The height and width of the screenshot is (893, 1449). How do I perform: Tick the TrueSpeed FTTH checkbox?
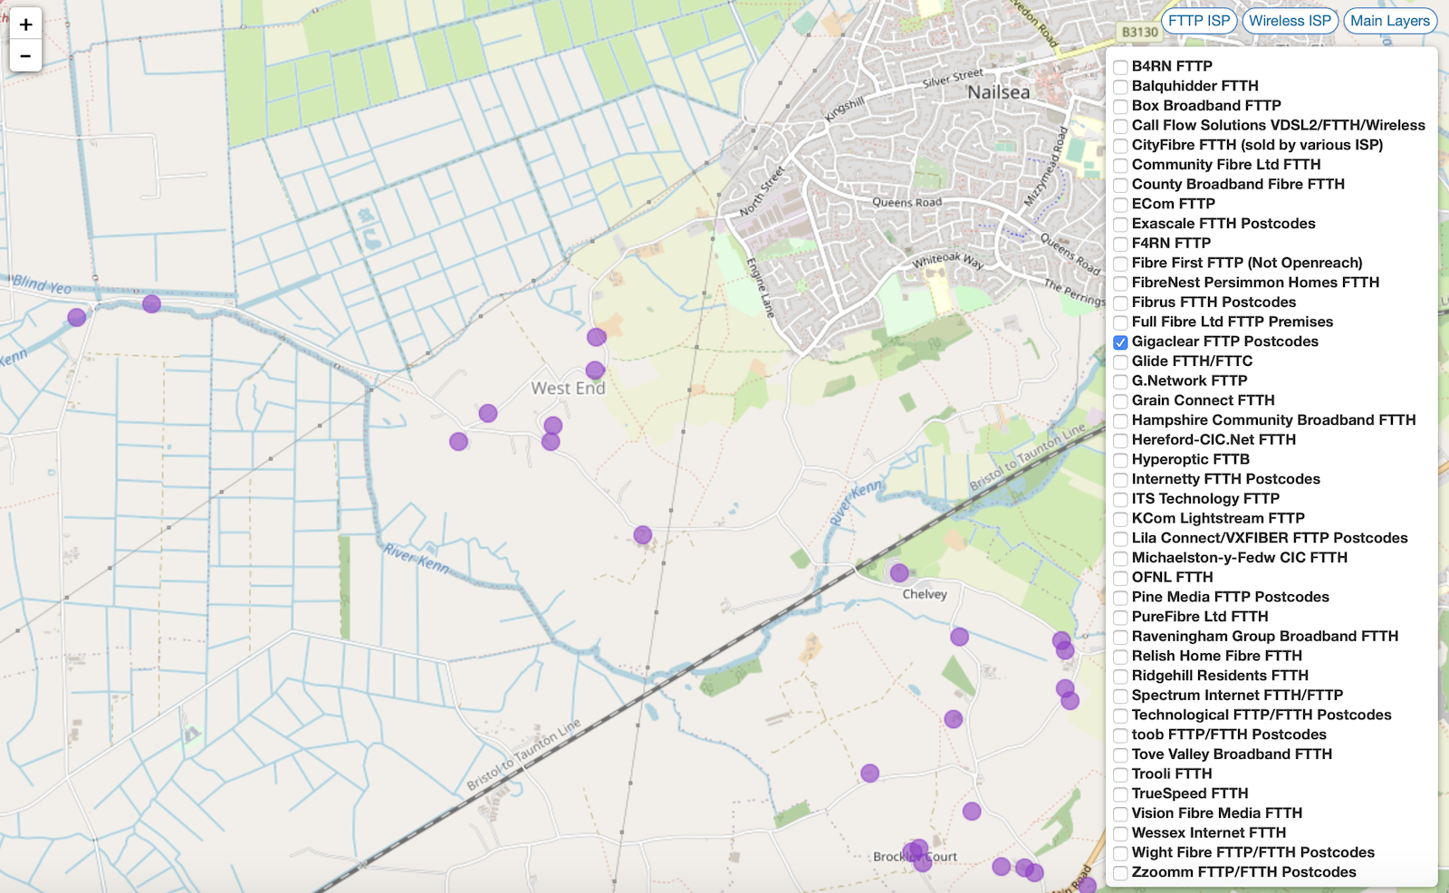click(1120, 794)
